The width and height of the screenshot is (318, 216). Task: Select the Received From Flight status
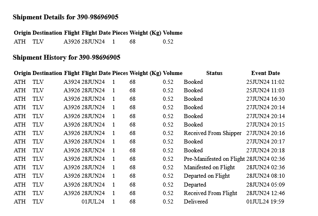point(210,193)
